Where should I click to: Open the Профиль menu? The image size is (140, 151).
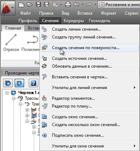pyautogui.click(x=28, y=21)
